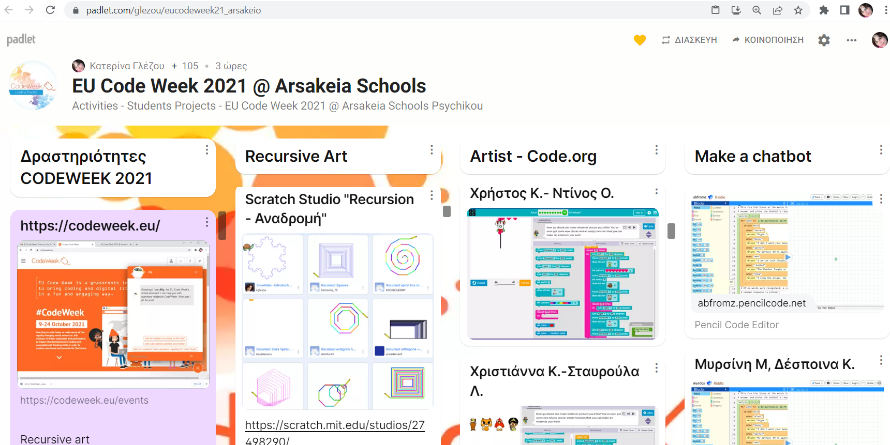Open Recursed octagons project thumbnail

coord(338,328)
